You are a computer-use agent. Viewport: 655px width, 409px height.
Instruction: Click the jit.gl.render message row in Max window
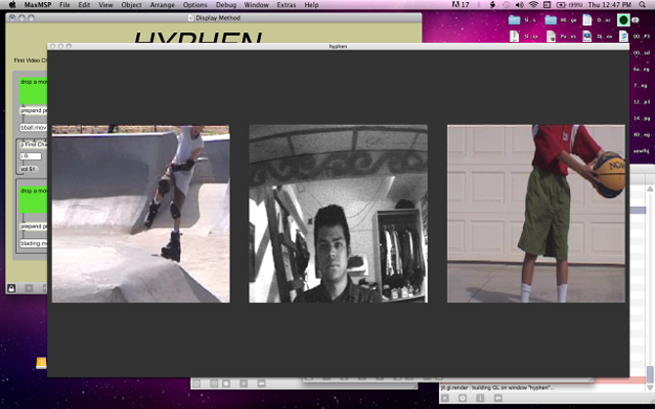[x=543, y=388]
